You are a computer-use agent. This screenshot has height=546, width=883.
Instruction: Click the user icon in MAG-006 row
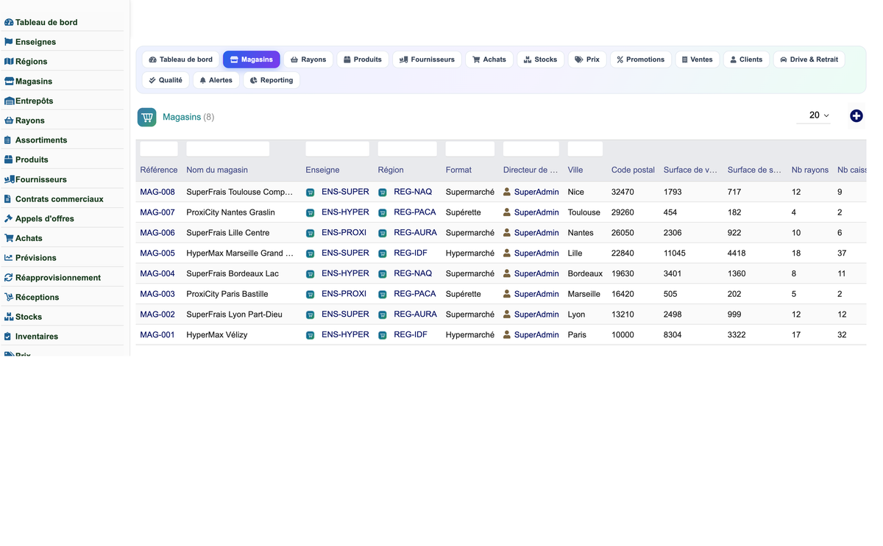(507, 232)
